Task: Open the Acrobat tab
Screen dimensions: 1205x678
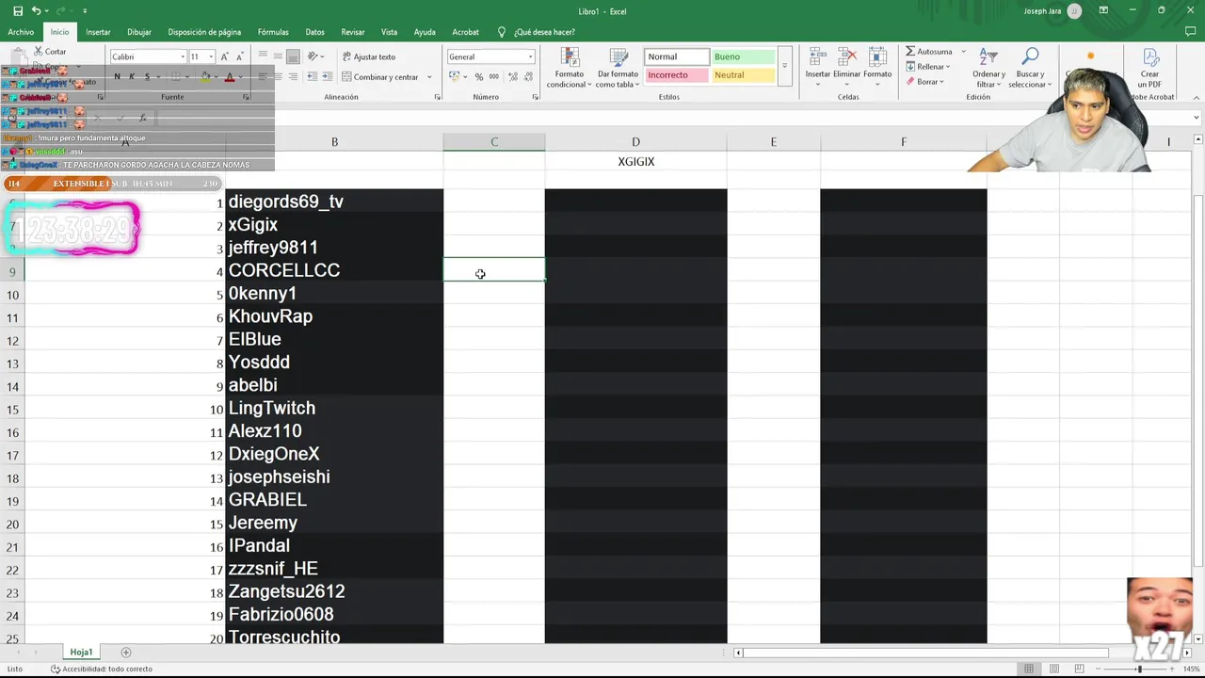Action: 465,32
